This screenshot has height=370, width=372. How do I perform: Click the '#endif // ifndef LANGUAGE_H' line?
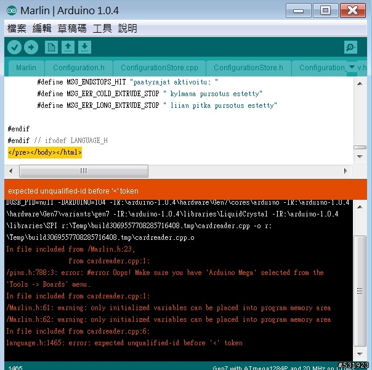click(x=58, y=141)
